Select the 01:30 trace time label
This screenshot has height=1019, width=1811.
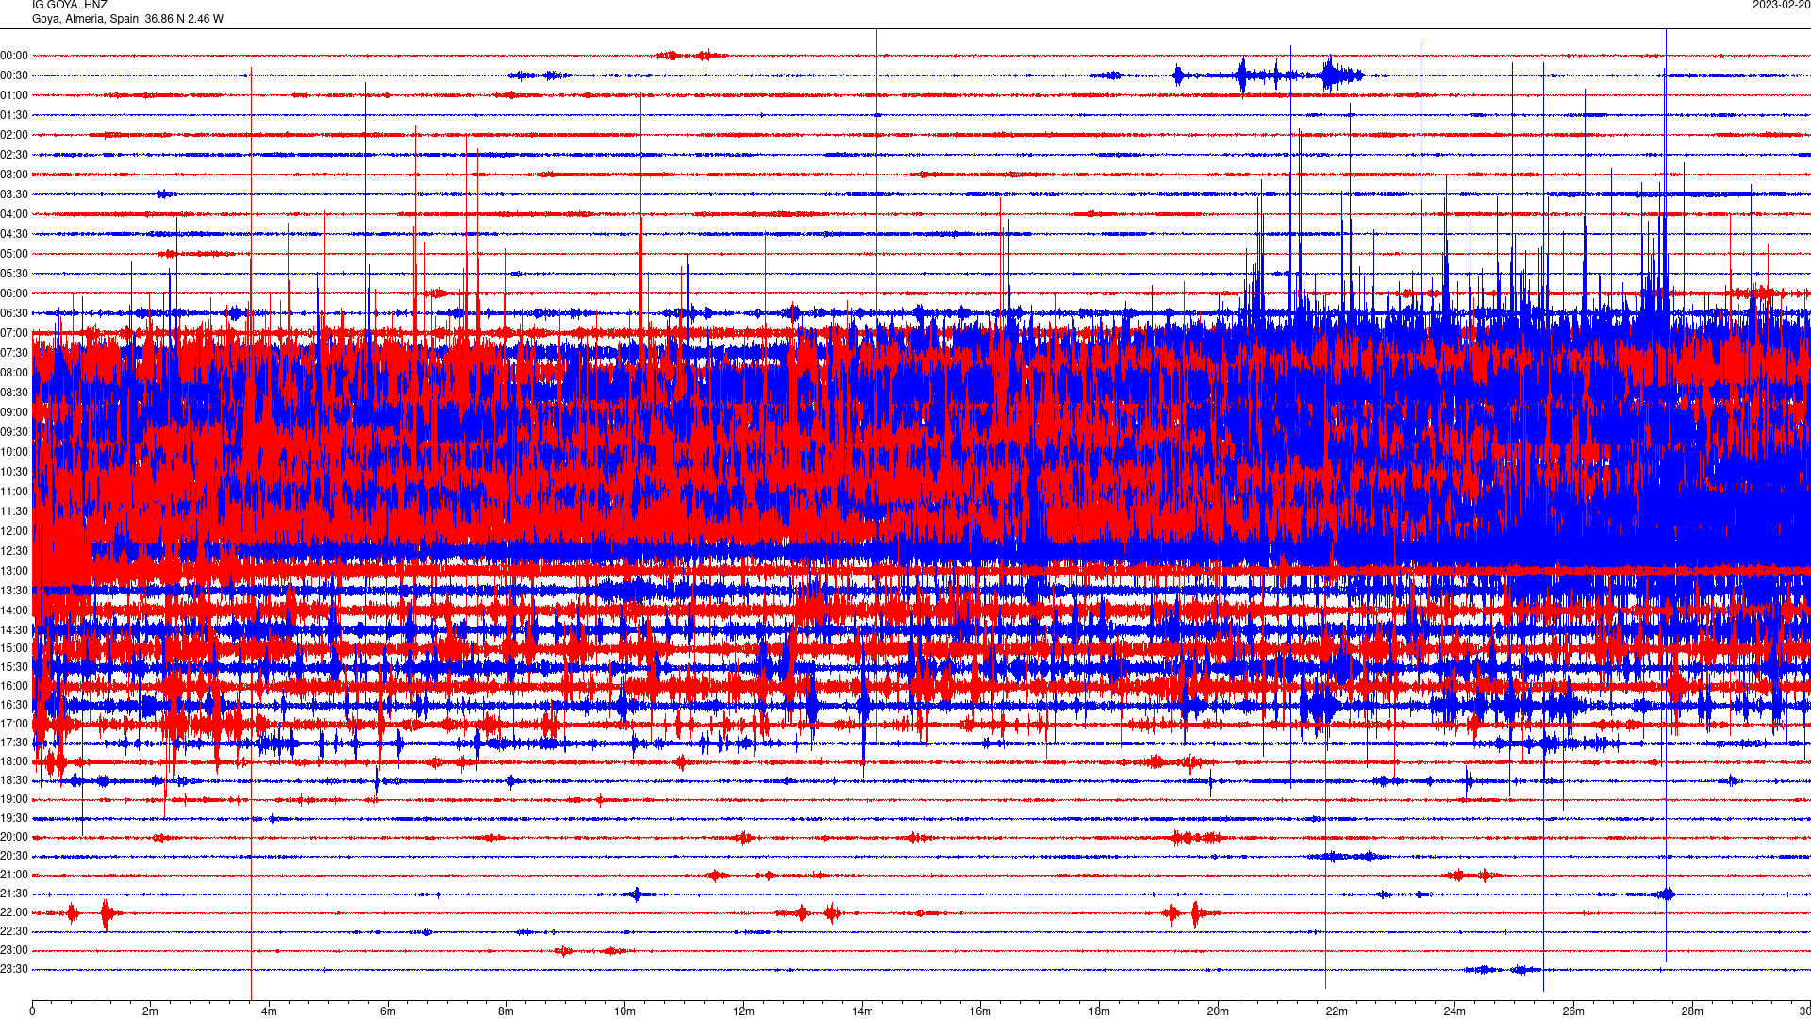[14, 115]
